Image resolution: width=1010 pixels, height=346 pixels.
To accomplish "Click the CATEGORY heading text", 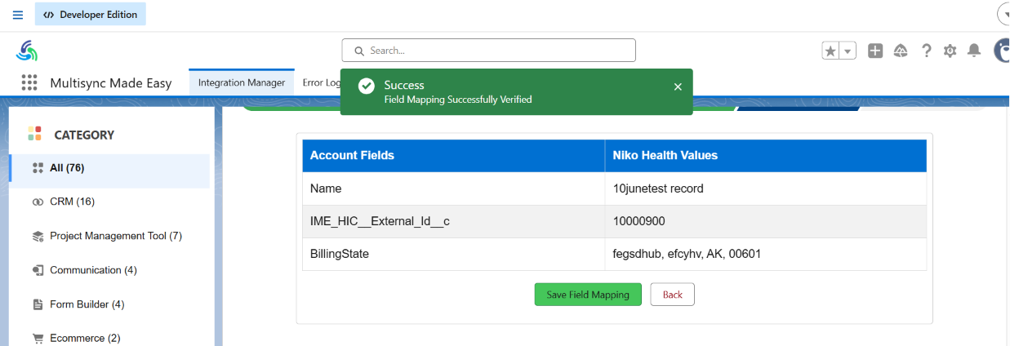I will 84,135.
